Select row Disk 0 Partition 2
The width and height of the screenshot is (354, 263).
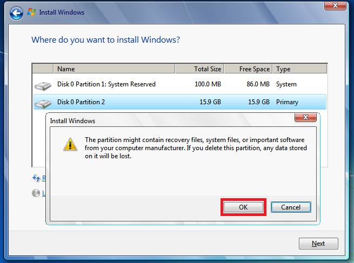tap(180, 102)
